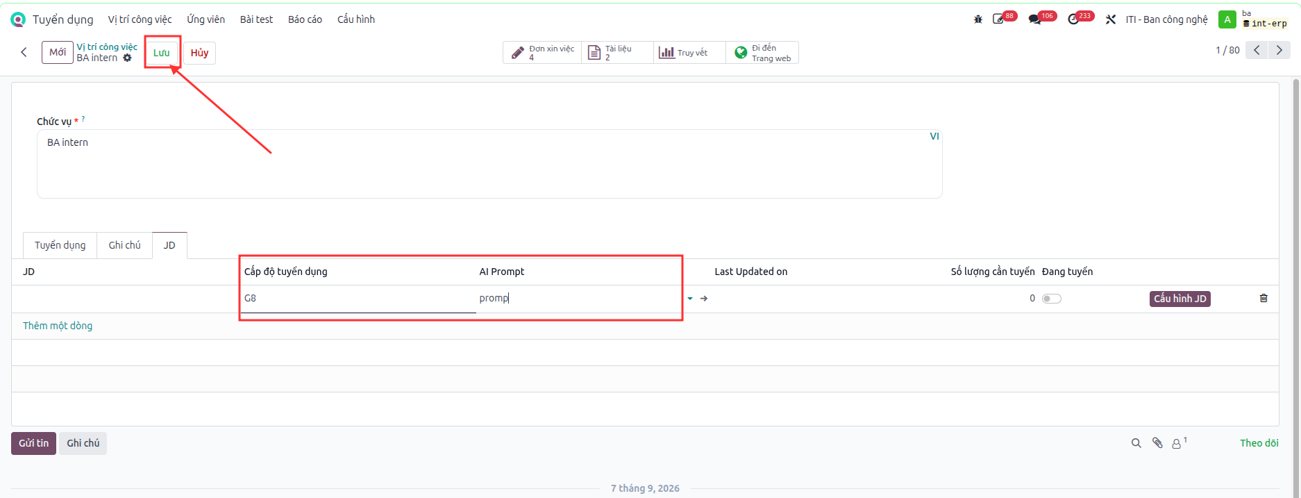The image size is (1301, 498).
Task: Open the Báo cáo menu
Action: 305,19
